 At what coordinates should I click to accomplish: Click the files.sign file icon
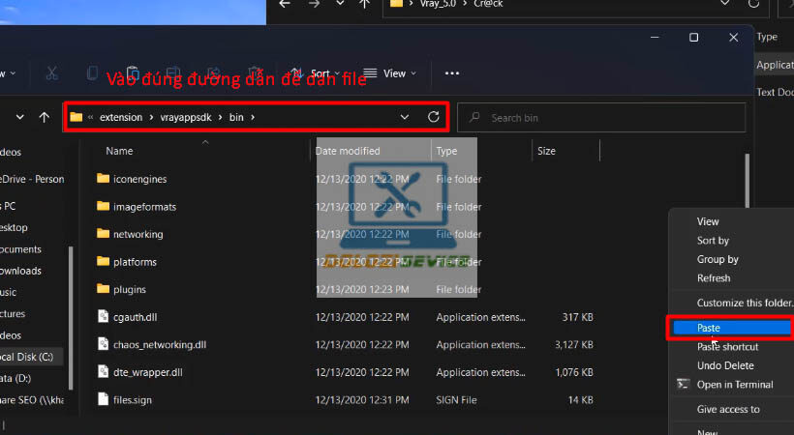click(105, 399)
